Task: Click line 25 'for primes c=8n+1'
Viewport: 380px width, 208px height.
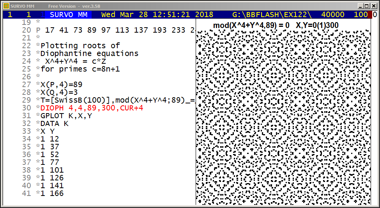Action: pyautogui.click(x=80, y=69)
